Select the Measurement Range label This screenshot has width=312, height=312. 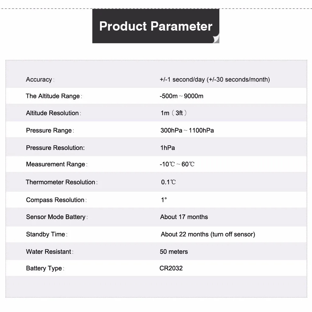57,164
